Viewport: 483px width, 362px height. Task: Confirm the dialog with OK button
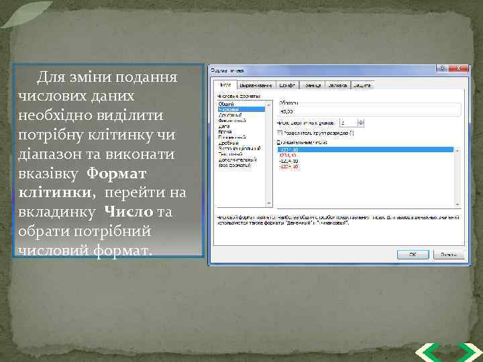tap(413, 255)
